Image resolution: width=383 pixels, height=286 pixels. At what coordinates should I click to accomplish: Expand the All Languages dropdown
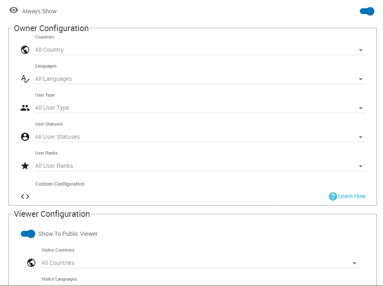[199, 79]
